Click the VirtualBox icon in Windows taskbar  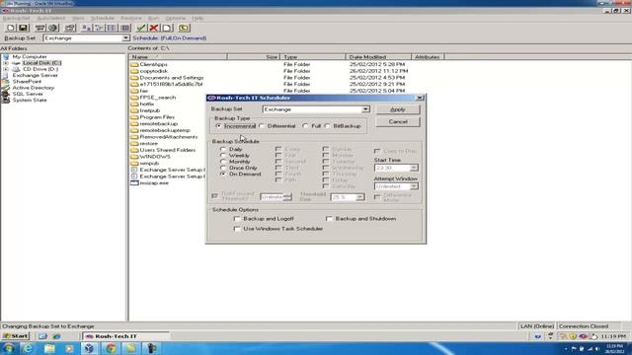(x=90, y=348)
